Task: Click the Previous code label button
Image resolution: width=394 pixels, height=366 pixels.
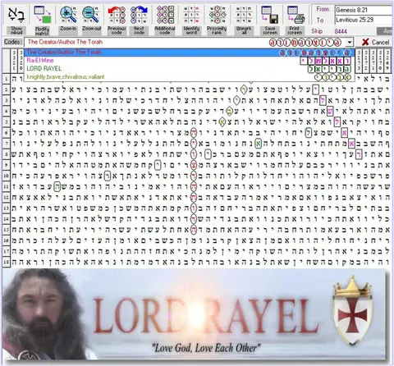Action: click(x=117, y=30)
